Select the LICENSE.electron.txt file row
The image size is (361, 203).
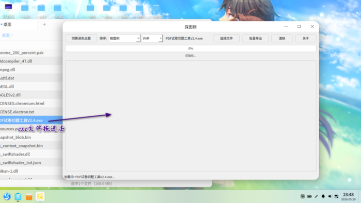31,112
